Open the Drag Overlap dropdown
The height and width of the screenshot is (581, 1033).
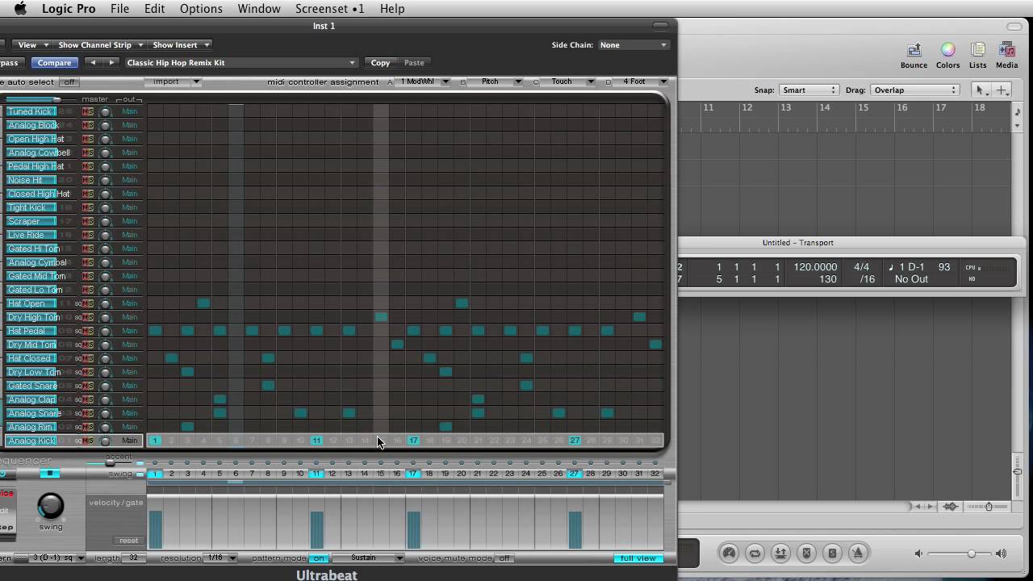[915, 90]
